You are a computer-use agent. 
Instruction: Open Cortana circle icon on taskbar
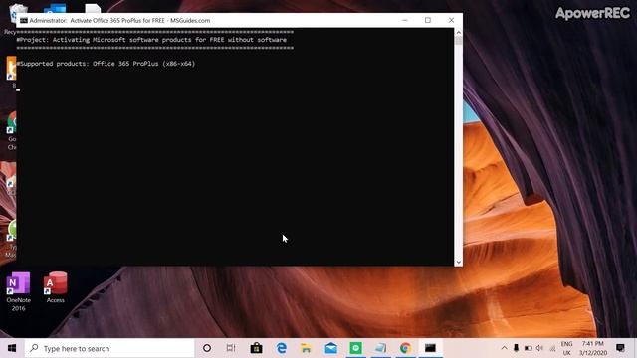point(207,348)
